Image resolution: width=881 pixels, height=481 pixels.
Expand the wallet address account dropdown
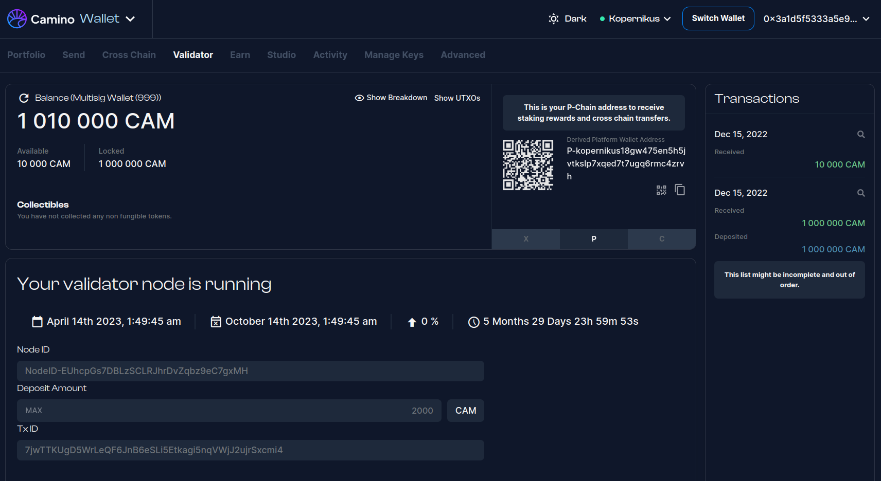[816, 19]
